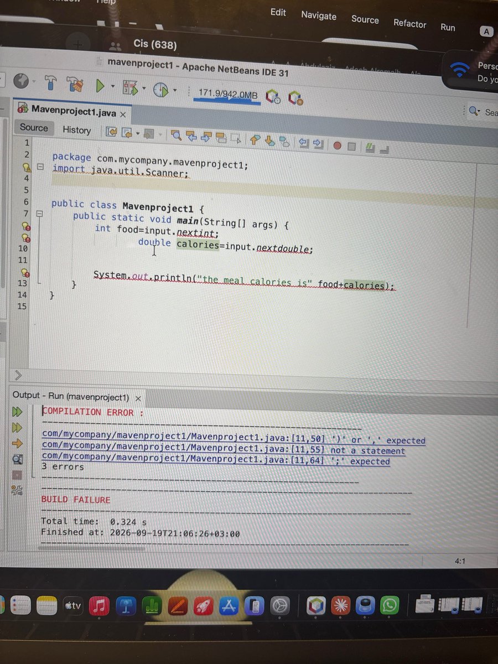Rerun the build with the top green double-arrow
The width and height of the screenshot is (498, 664).
pyautogui.click(x=17, y=412)
